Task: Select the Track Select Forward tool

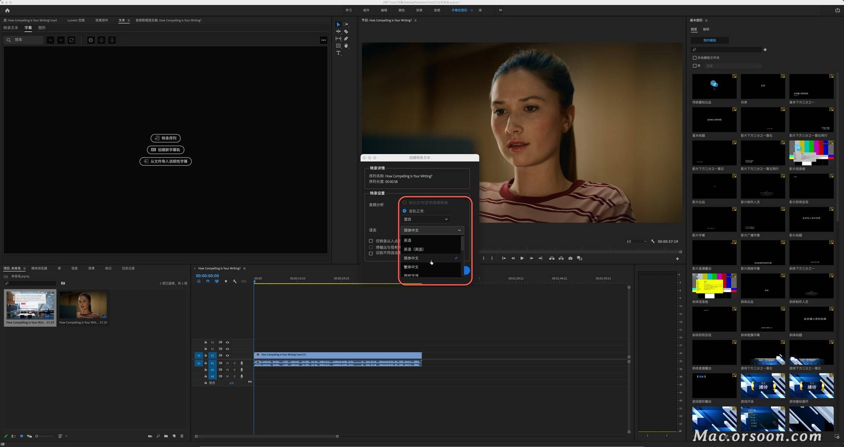Action: pos(346,24)
